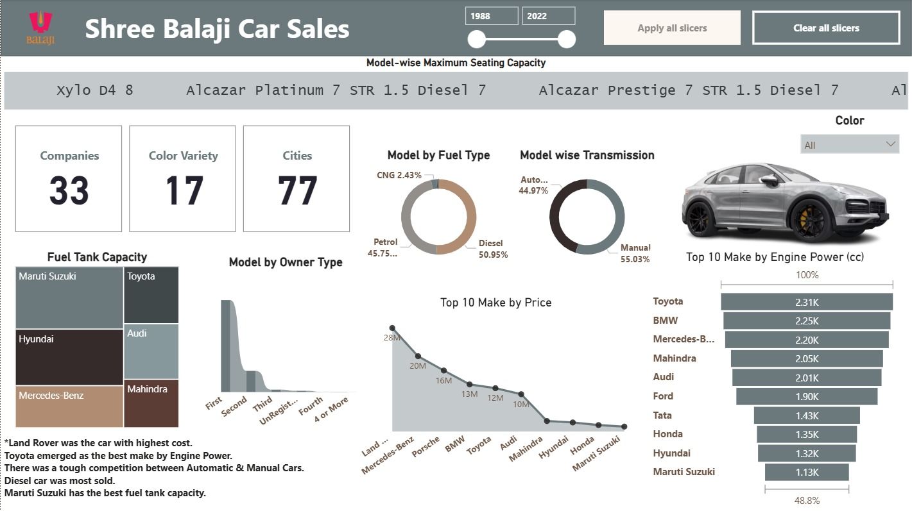Select the Mahindra treemap tile
Image resolution: width=912 pixels, height=511 pixels.
click(151, 403)
